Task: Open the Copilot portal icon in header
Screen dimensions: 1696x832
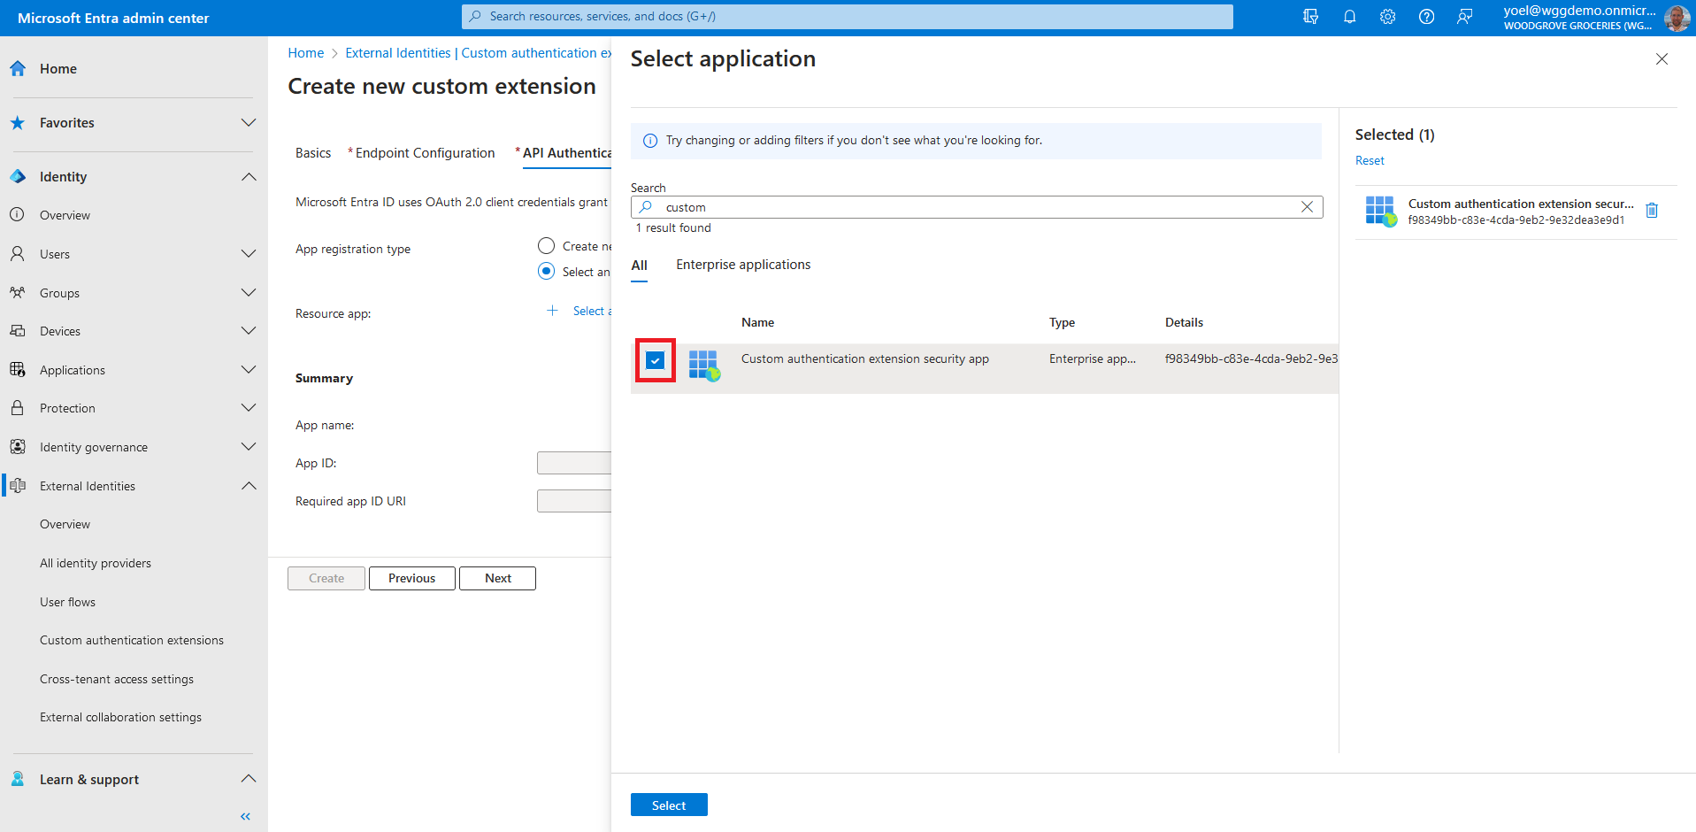Action: (x=1310, y=17)
